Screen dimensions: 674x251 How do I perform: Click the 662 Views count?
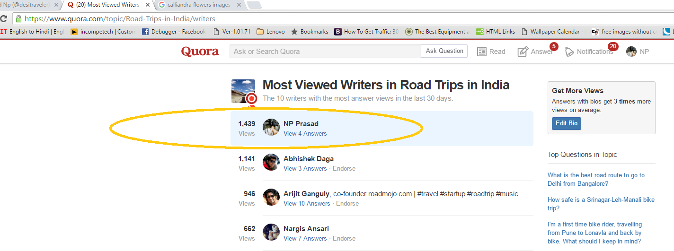(247, 233)
